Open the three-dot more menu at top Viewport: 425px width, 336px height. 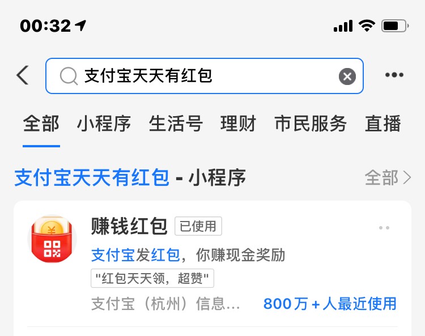point(394,75)
